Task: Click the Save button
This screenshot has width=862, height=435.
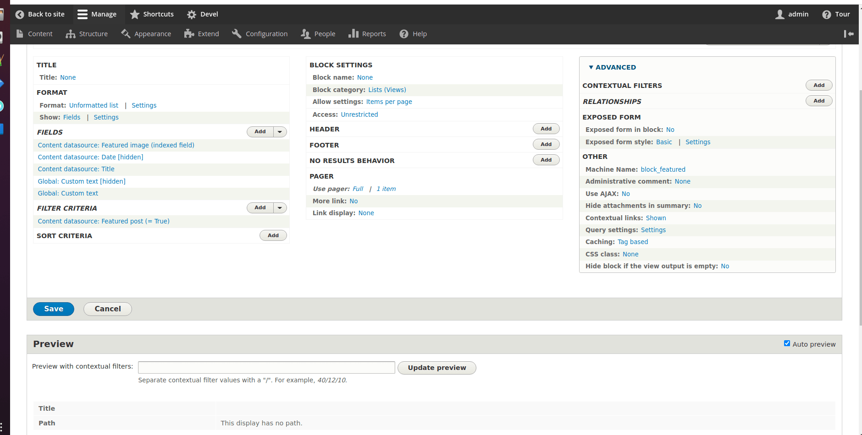Action: pos(54,309)
